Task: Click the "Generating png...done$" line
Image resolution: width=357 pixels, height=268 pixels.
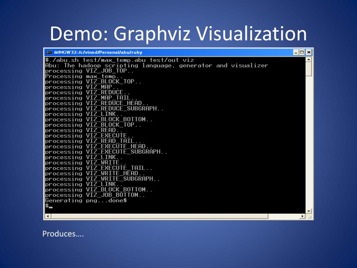Action: point(86,201)
